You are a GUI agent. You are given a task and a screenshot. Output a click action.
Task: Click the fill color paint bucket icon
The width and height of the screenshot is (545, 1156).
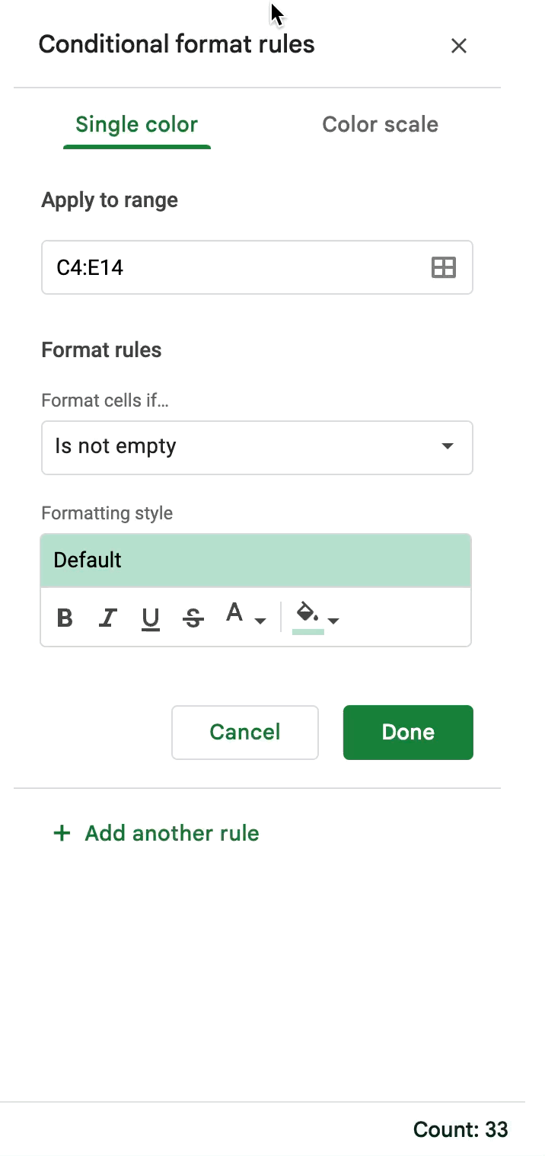tap(308, 615)
